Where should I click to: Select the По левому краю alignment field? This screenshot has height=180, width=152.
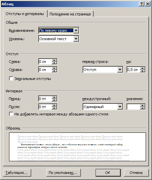(x=56, y=30)
